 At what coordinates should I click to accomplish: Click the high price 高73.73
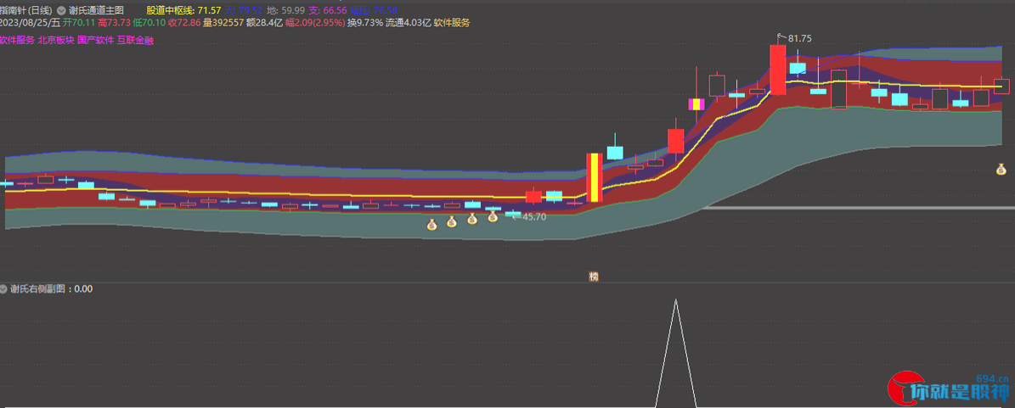pyautogui.click(x=114, y=23)
